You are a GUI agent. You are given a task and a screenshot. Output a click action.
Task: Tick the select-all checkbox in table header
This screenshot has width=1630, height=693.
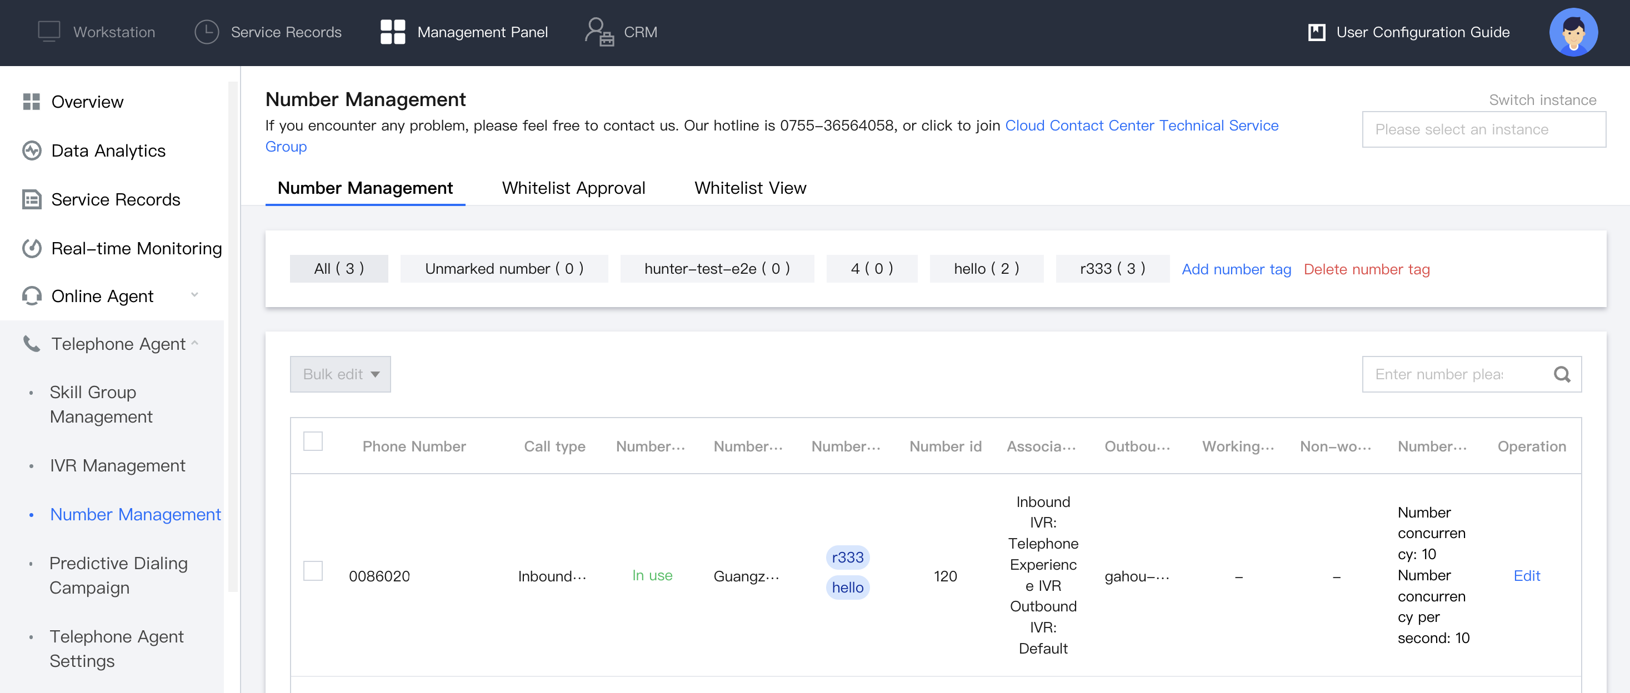point(313,441)
